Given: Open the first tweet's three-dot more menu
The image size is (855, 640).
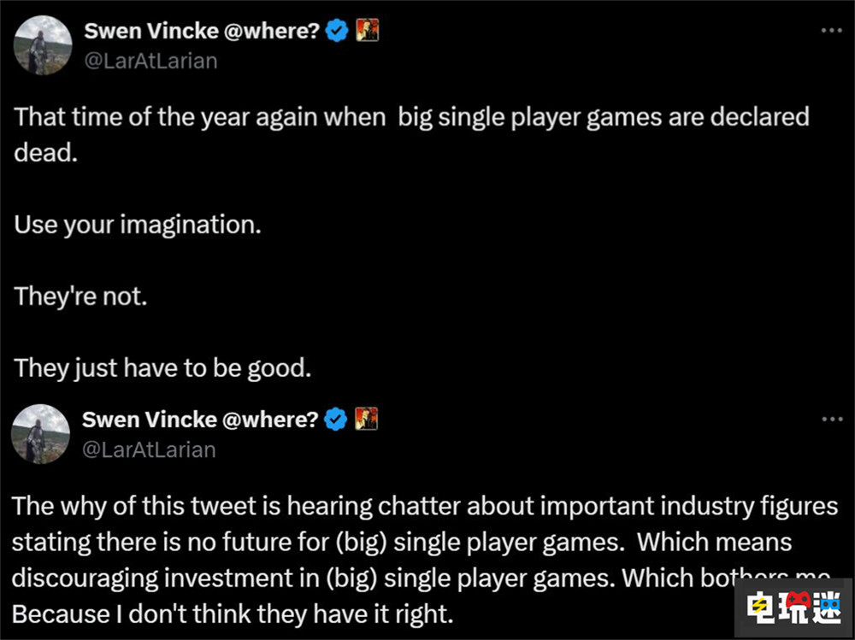Looking at the screenshot, I should 831,31.
